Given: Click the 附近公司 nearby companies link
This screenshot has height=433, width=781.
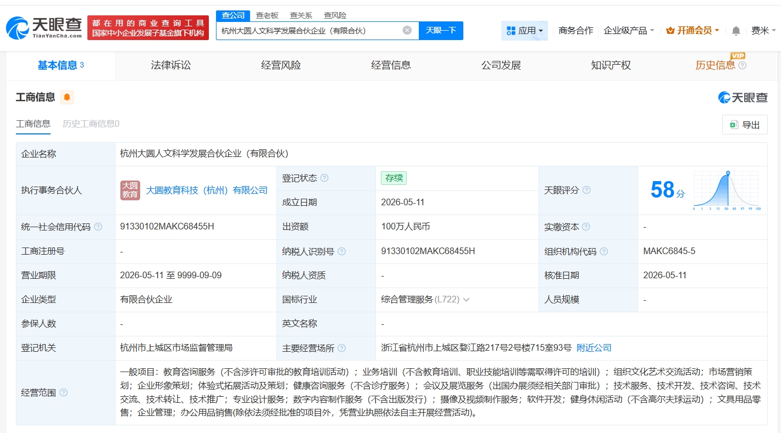Looking at the screenshot, I should [594, 348].
